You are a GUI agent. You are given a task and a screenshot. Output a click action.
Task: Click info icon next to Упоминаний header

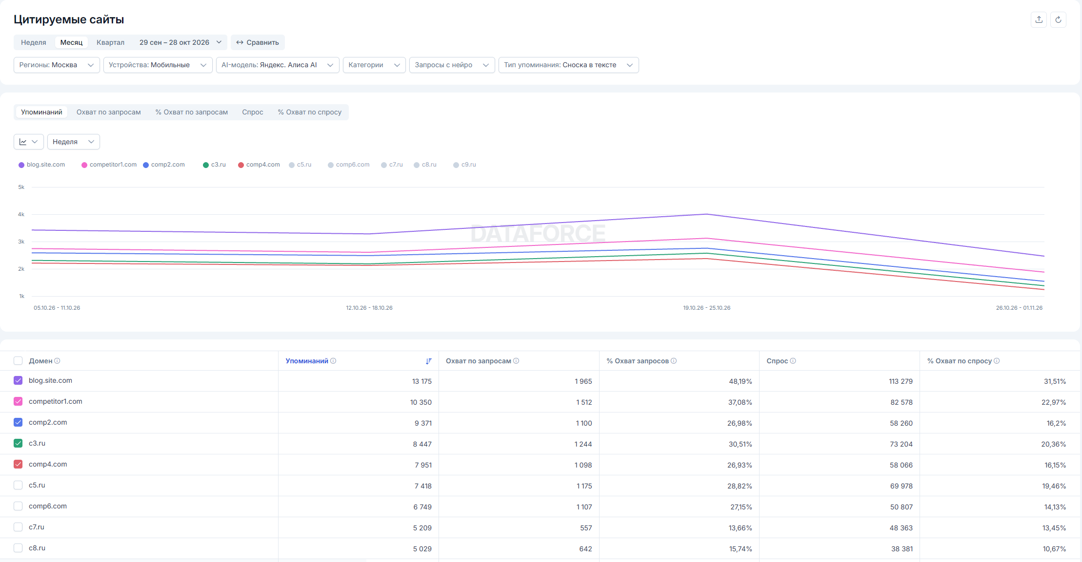[333, 361]
